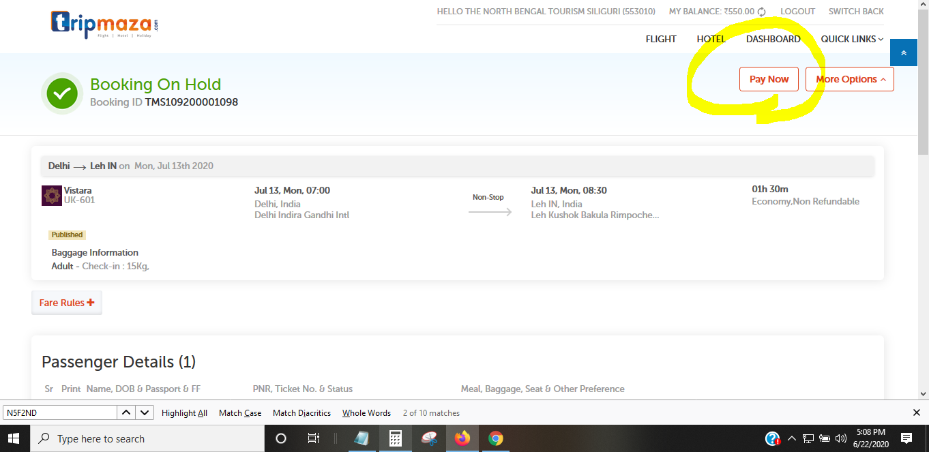Find previous match with up arrow
Screen dimensions: 929x452
click(x=126, y=412)
